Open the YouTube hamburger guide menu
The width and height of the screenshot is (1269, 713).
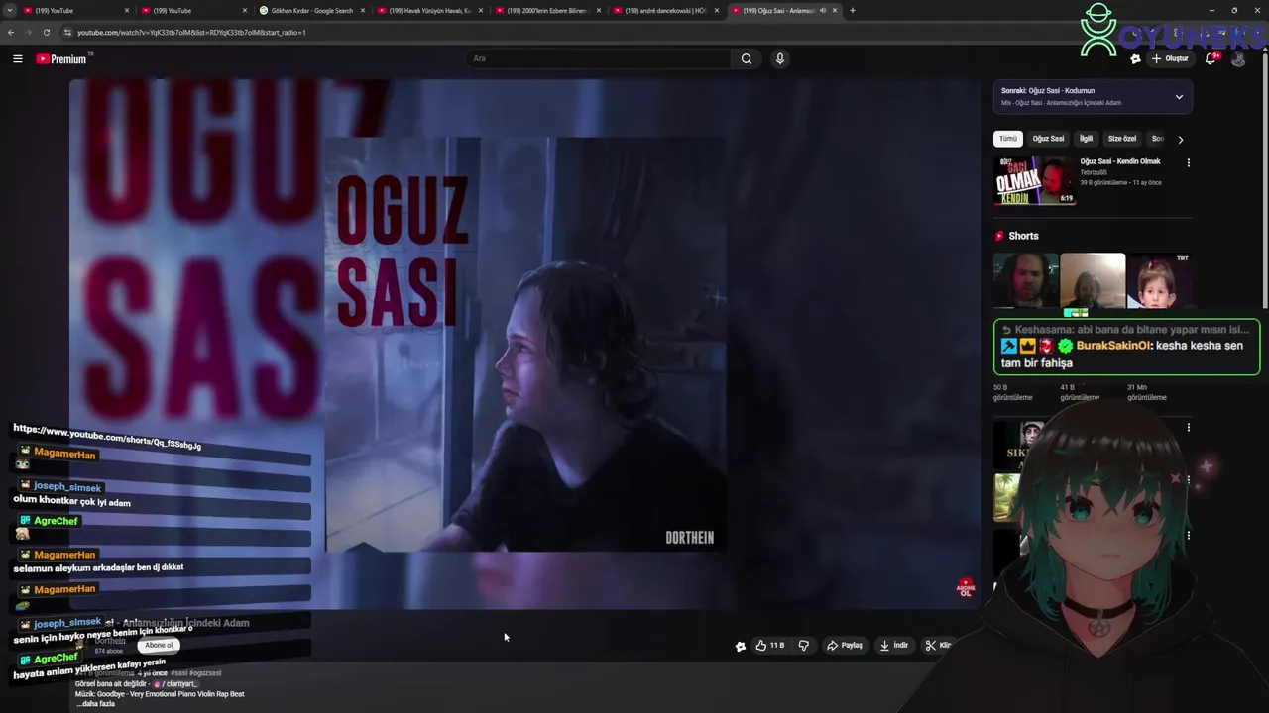click(x=17, y=59)
